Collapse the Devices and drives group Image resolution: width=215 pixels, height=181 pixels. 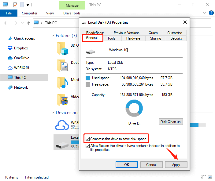coord(53,113)
